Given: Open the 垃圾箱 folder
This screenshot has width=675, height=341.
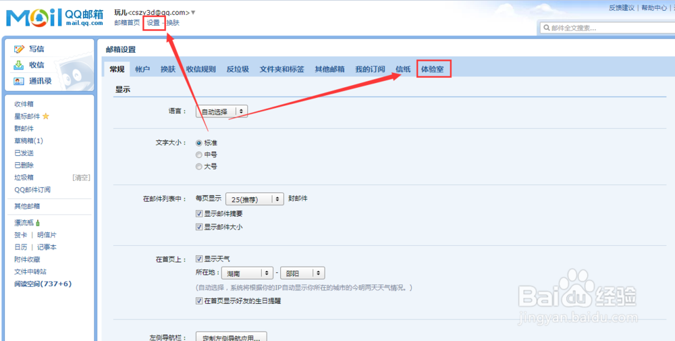Looking at the screenshot, I should pyautogui.click(x=24, y=178).
